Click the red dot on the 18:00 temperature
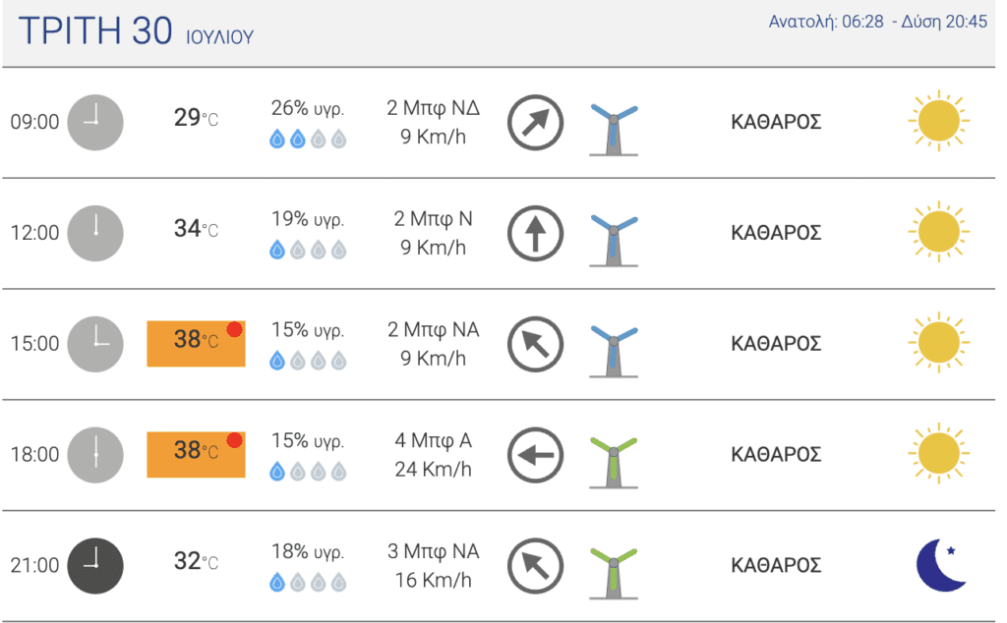This screenshot has width=1007, height=623. click(x=234, y=440)
